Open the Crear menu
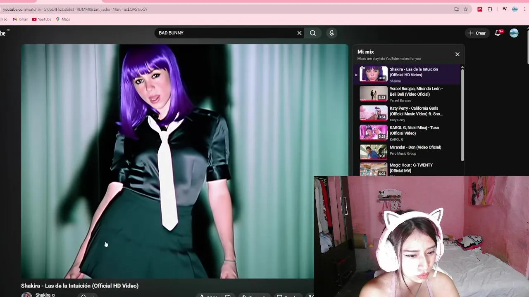Screen dimensions: 529x297 [477, 33]
